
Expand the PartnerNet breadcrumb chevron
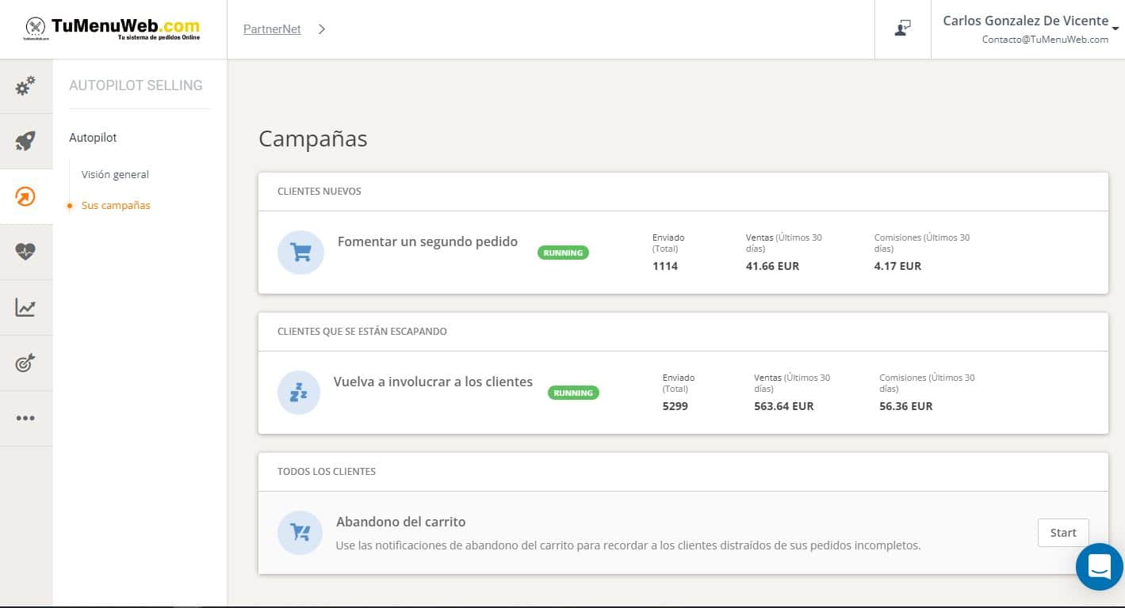321,29
